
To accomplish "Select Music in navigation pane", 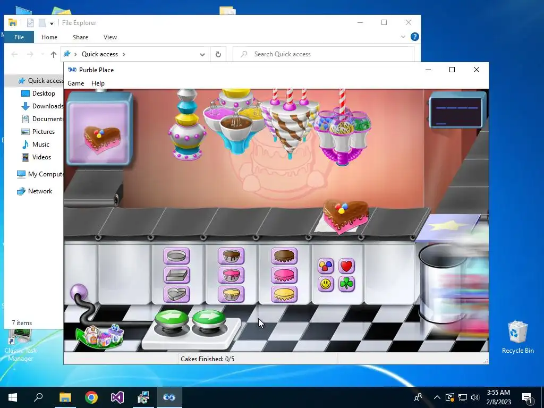I will 36,144.
